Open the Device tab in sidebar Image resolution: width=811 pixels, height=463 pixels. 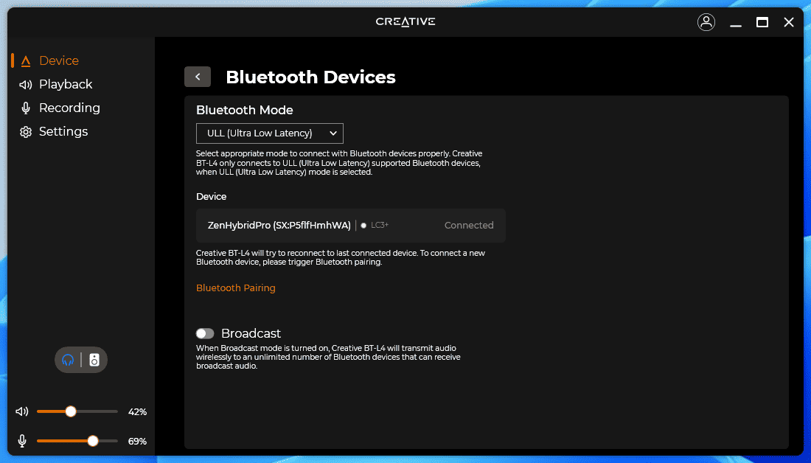point(58,60)
